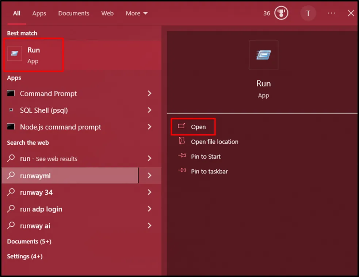
Task: Click the Microsoft Rewards trophy icon
Action: [x=281, y=13]
